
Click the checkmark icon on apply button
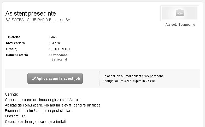point(34,78)
